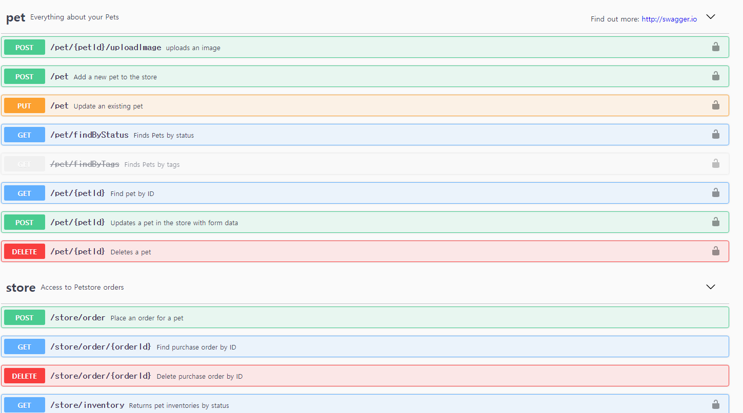743x413 pixels.
Task: Click GET badge for Find pet by ID
Action: click(25, 193)
